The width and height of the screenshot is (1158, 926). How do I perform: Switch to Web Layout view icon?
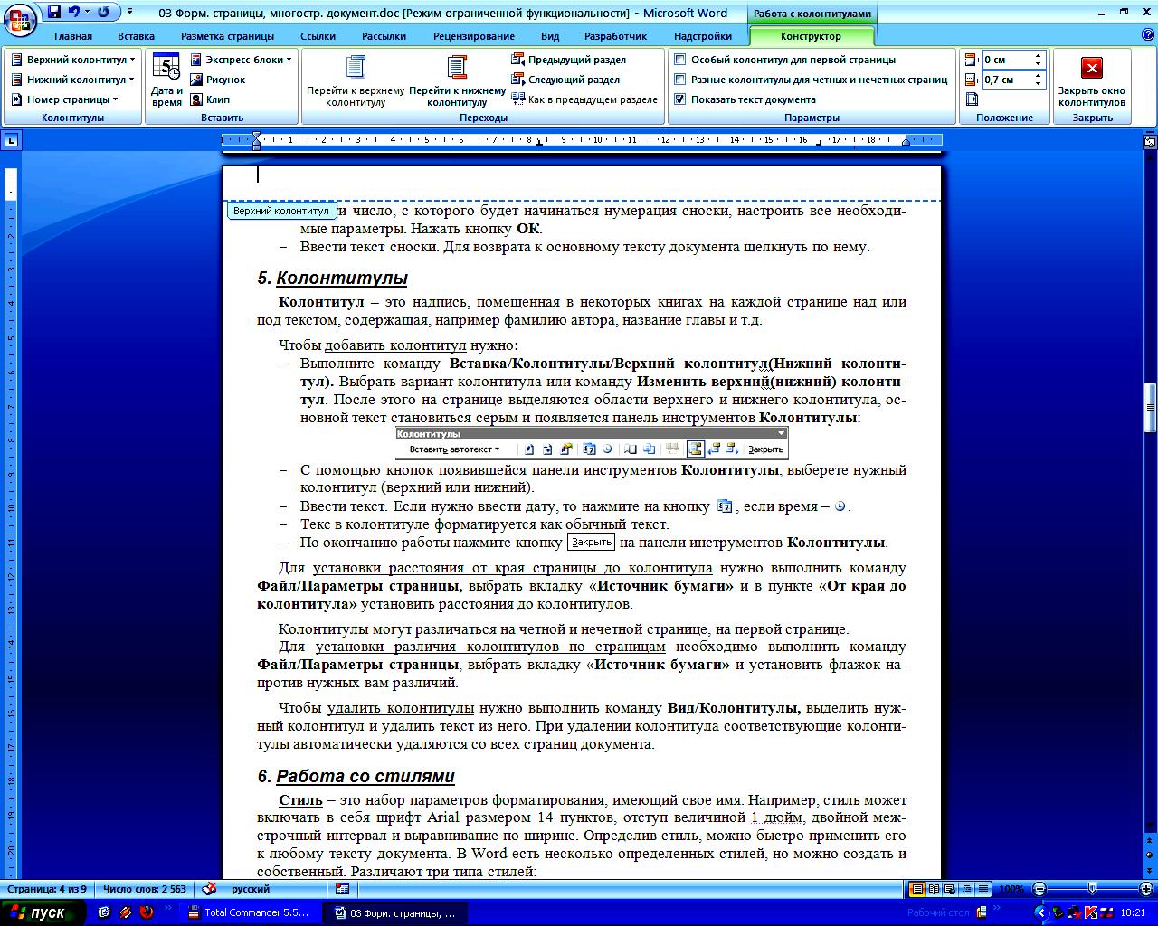pyautogui.click(x=950, y=889)
